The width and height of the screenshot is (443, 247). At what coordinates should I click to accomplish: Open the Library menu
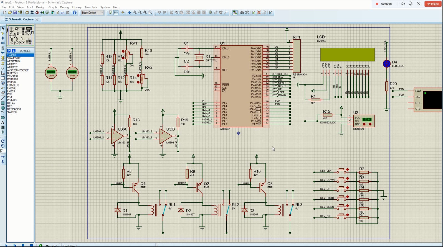click(x=77, y=7)
